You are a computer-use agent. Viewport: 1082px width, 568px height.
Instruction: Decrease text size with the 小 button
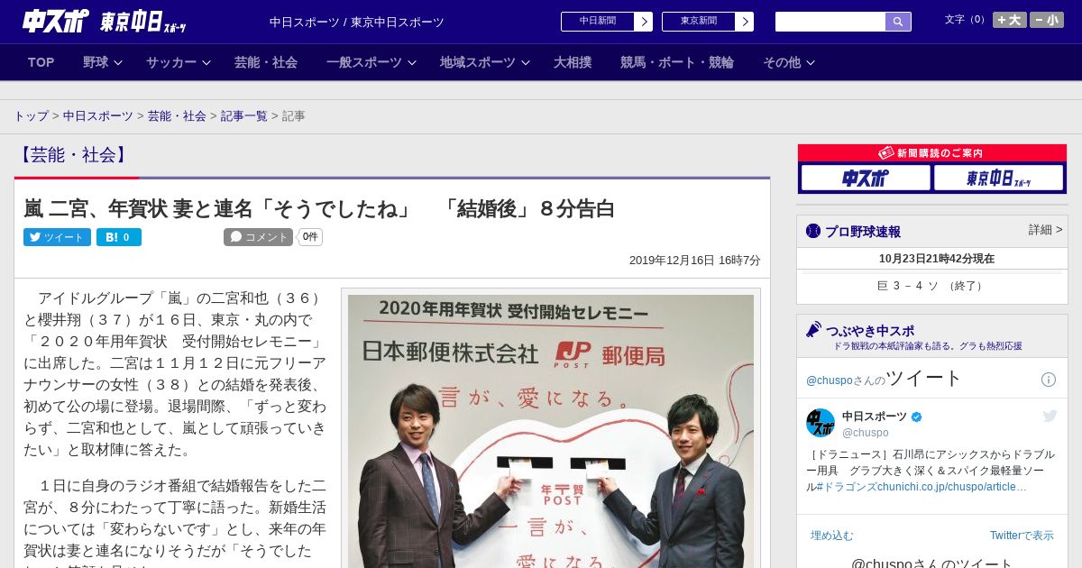1047,20
